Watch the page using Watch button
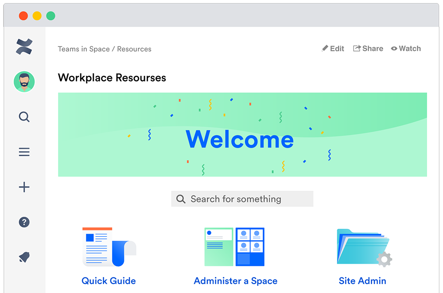The height and width of the screenshot is (293, 443). tap(406, 49)
